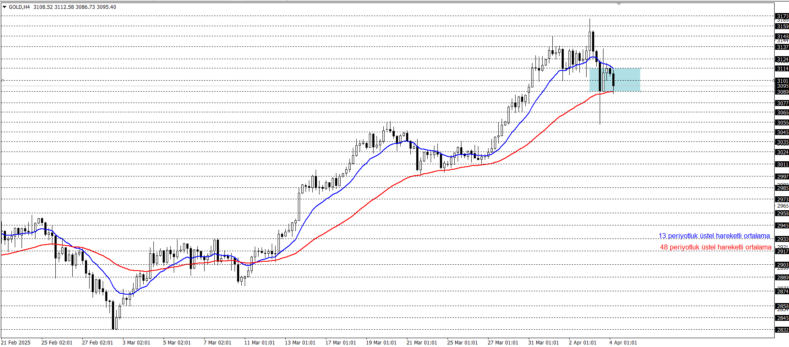
Task: Open the GOLD,H4 chart title arrow
Action: pyautogui.click(x=4, y=7)
